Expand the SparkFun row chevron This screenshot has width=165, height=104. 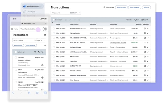[x=148, y=61]
